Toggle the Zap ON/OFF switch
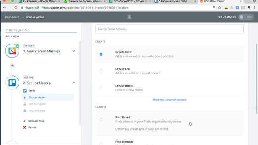Viewport: 258px width, 145px height. (246, 17)
